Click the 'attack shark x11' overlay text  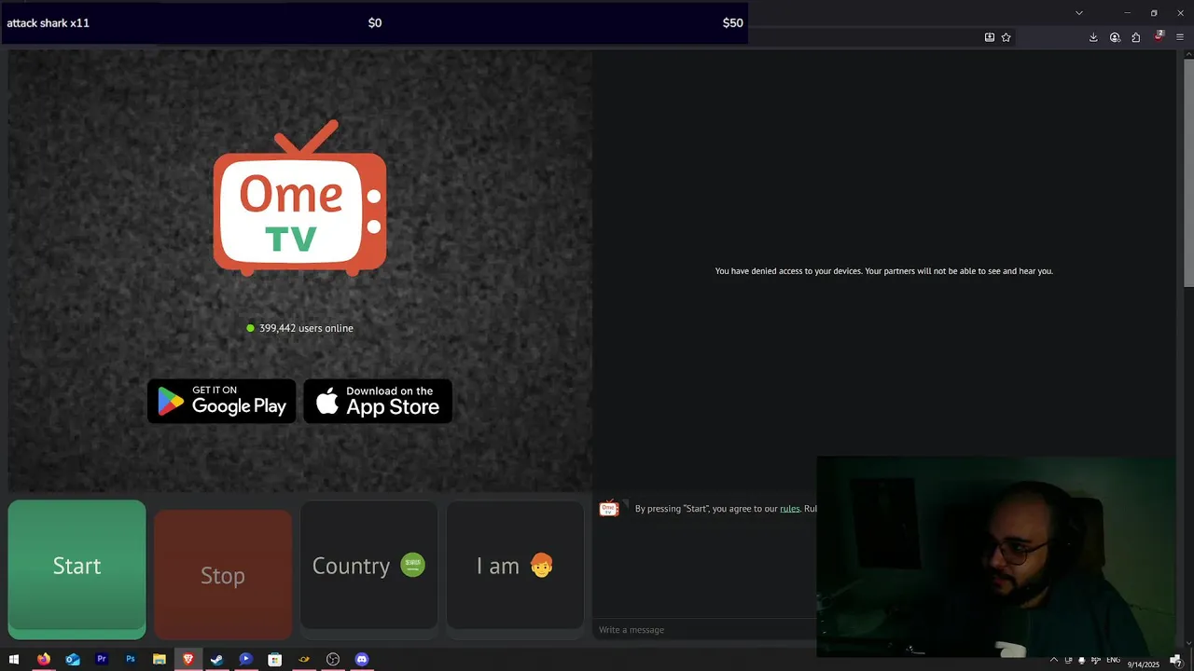pos(49,22)
